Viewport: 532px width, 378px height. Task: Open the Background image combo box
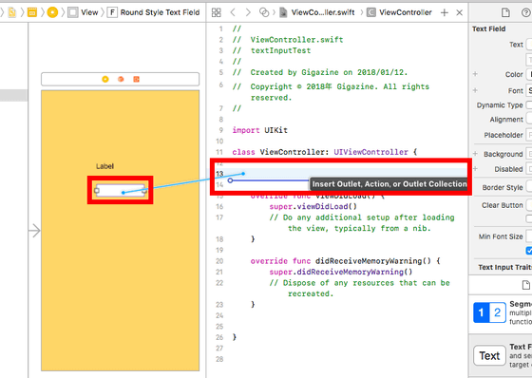529,154
